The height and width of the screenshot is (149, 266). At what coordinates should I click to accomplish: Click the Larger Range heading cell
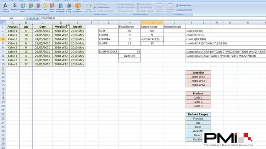point(152,26)
